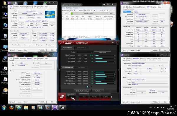Open Windows Media Player taskbar icon
Image resolution: width=177 pixels, height=116 pixels.
[x=33, y=108]
